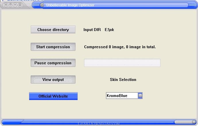Open the KromoBlue skin dropdown arrow
This screenshot has height=126, width=198.
tap(140, 96)
